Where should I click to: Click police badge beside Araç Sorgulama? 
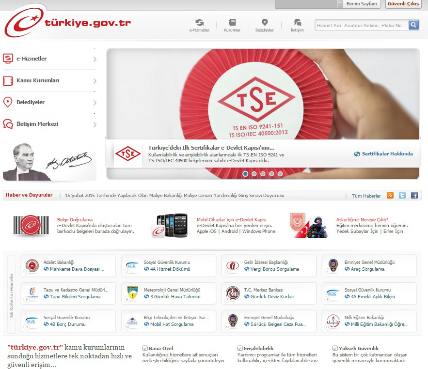(333, 265)
